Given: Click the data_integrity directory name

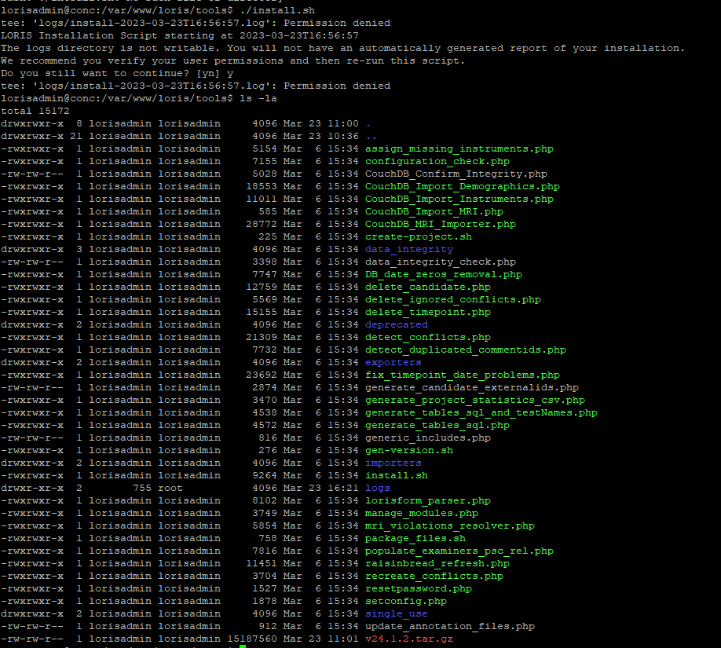Looking at the screenshot, I should point(408,249).
